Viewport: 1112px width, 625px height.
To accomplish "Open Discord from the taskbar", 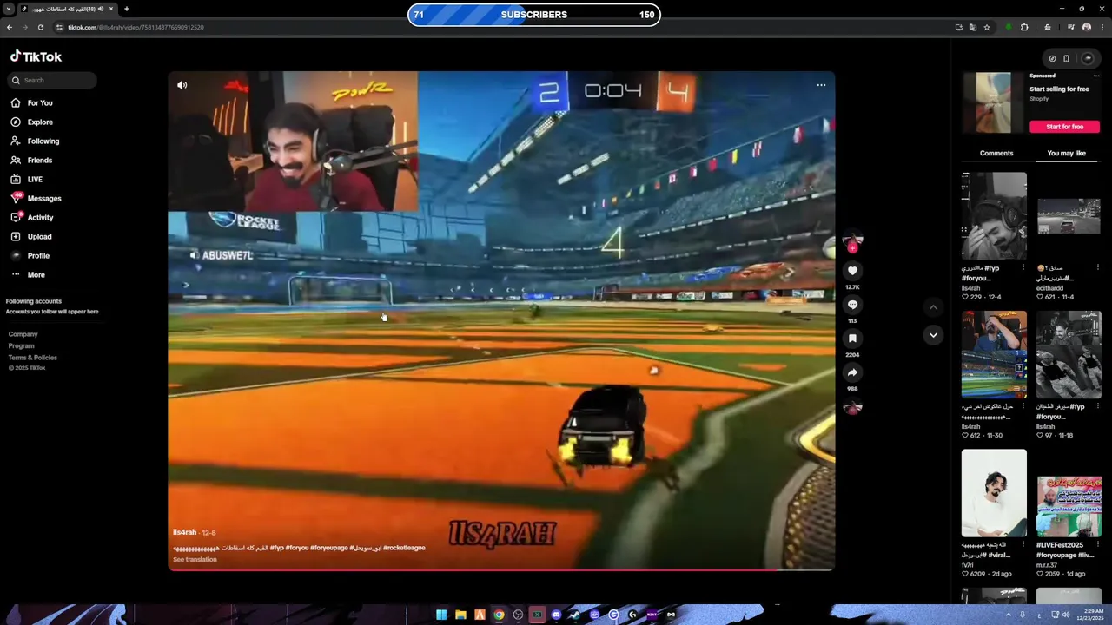I will [556, 615].
